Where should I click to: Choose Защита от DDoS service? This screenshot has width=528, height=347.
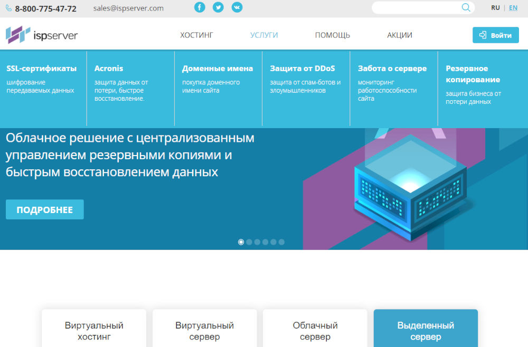tap(302, 69)
